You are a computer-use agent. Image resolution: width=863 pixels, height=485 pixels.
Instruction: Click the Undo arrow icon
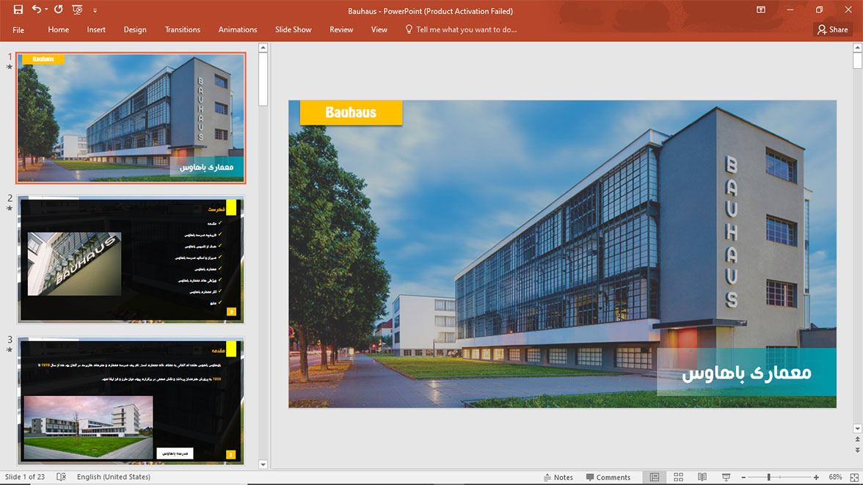[37, 10]
